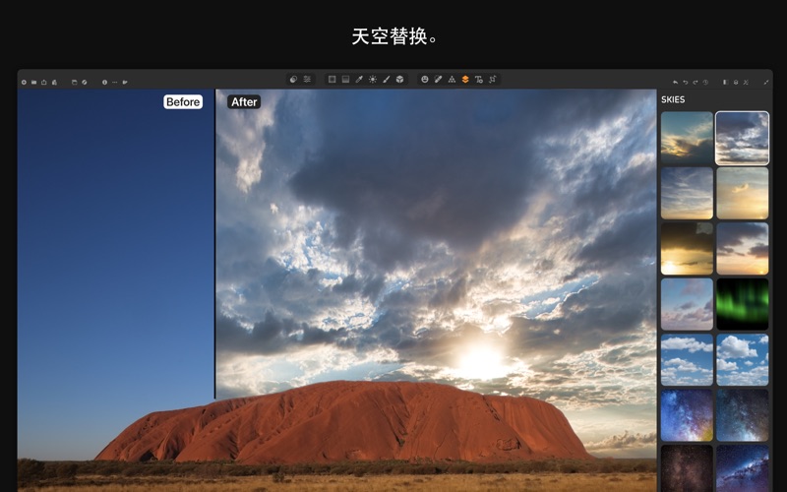Select the brush tool in the toolbar
The height and width of the screenshot is (492, 787).
click(x=387, y=79)
